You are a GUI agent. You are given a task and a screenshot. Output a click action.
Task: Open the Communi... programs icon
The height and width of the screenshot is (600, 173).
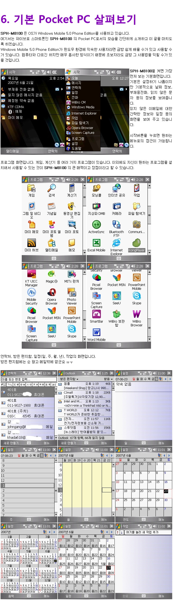click(137, 225)
